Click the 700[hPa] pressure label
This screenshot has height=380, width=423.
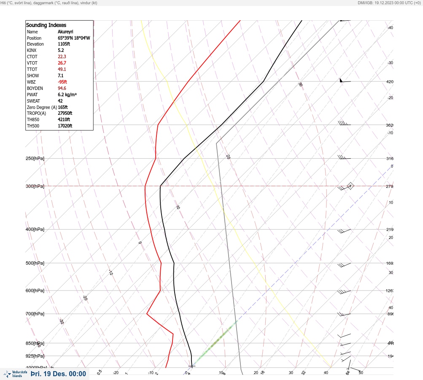(35, 314)
